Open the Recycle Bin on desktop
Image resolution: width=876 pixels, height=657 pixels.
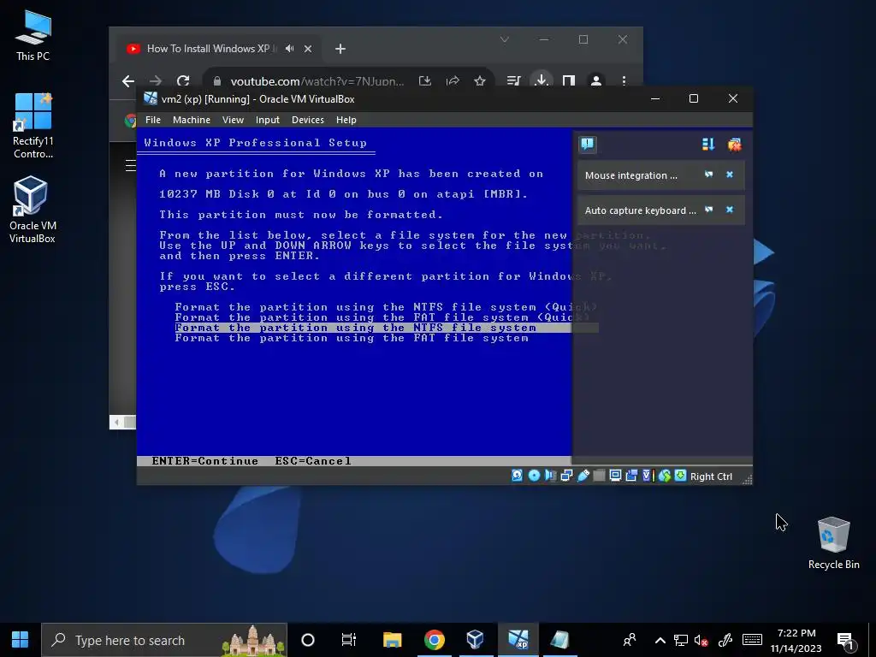click(833, 542)
